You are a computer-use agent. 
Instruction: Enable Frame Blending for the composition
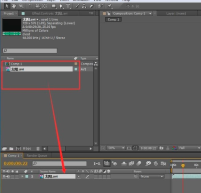(131, 163)
